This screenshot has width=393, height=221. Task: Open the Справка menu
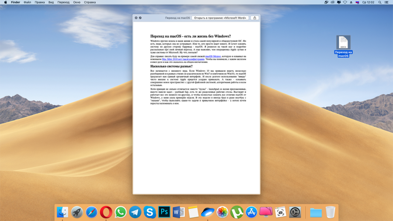pos(90,2)
